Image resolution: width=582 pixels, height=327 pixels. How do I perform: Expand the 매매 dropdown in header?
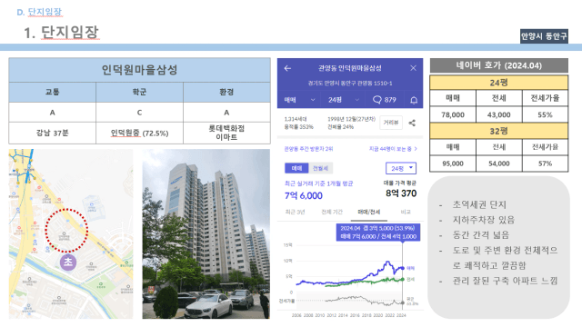299,100
